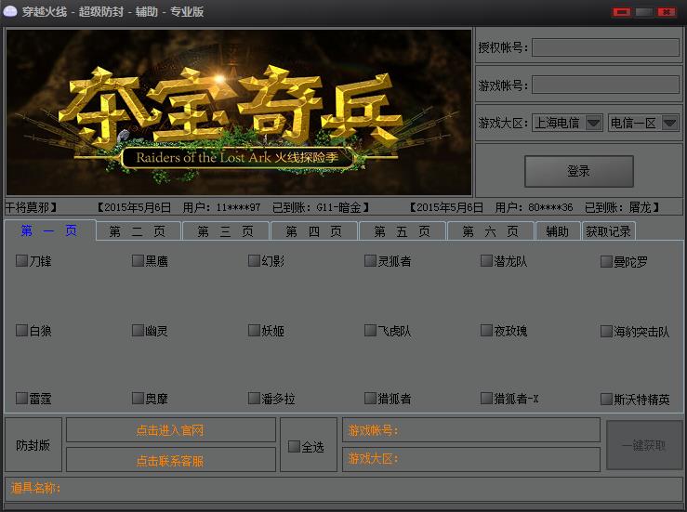Tick the 奥摩 checkbox
This screenshot has height=512, width=687.
tap(138, 398)
